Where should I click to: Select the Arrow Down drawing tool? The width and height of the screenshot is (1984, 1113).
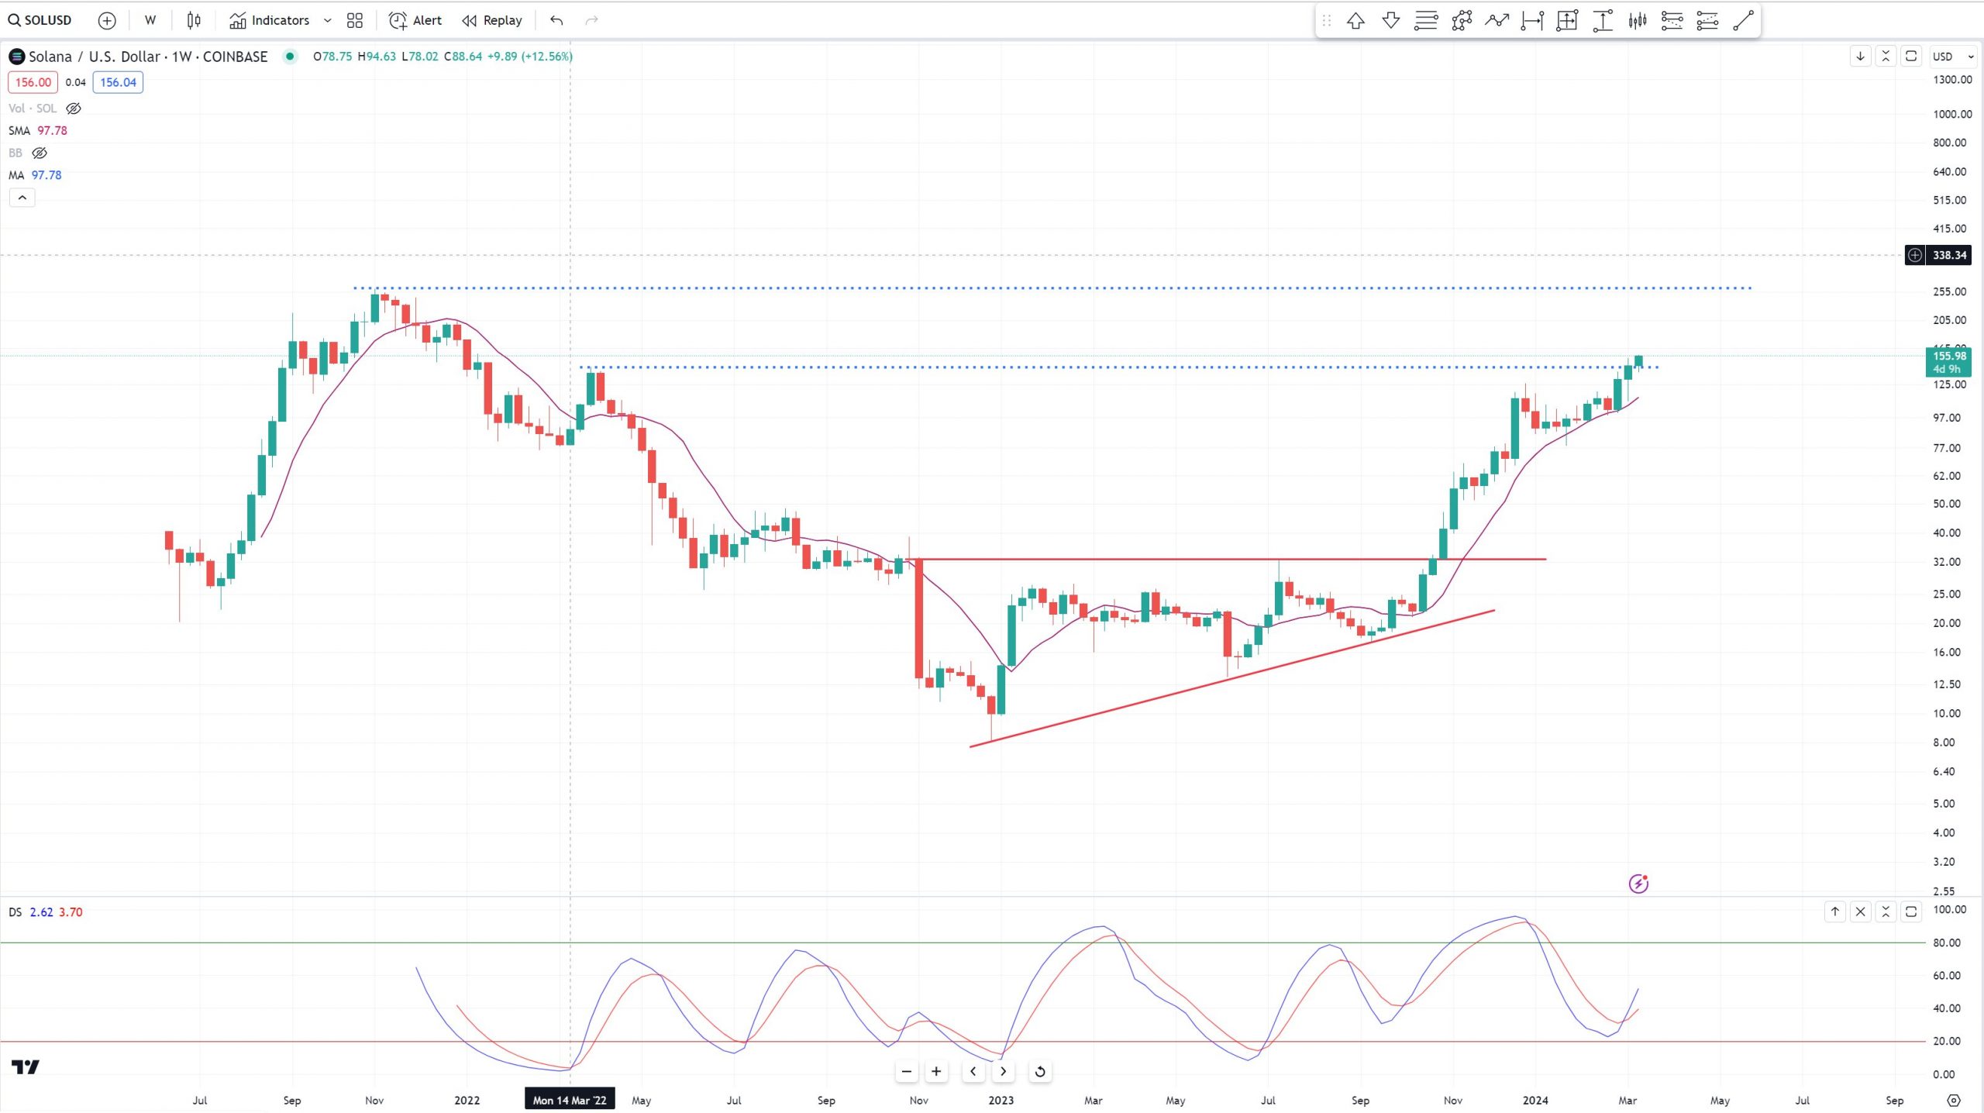[1390, 21]
